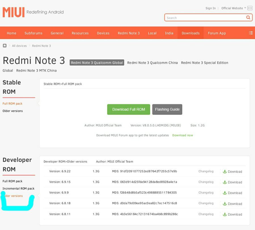255x230 pixels.
Task: Select Redmi Note 3 MTK China tab
Action: [x=37, y=70]
